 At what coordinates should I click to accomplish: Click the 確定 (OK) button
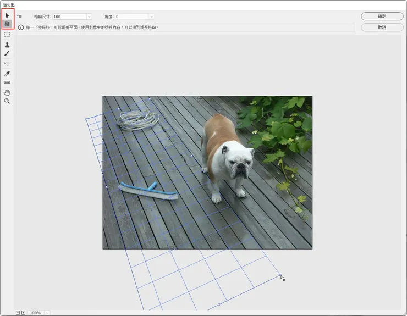pos(382,16)
